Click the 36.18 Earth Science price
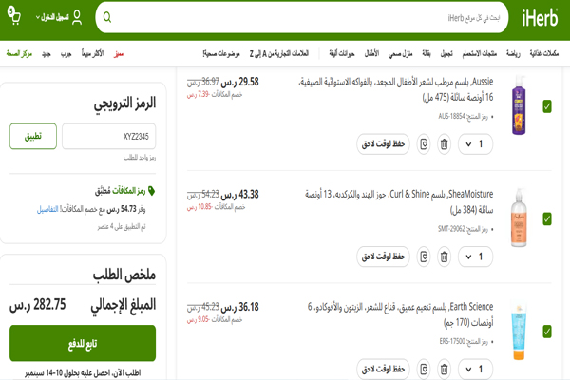Image resolution: width=570 pixels, height=380 pixels. [x=240, y=307]
